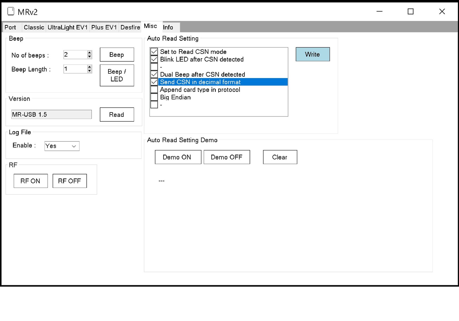Check the Big Endian option
The height and width of the screenshot is (321, 459).
point(154,97)
